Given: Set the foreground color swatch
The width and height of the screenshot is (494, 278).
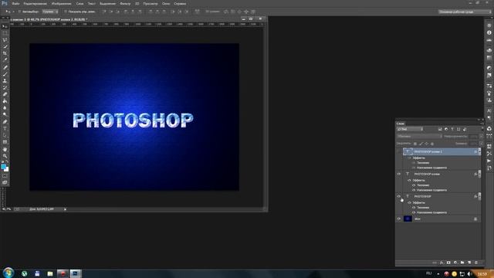Looking at the screenshot, I should tap(3, 167).
